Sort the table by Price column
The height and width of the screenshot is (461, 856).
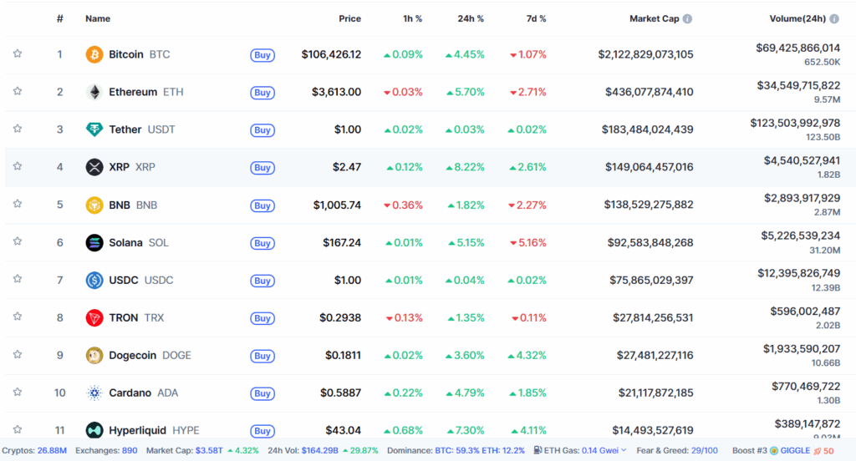349,18
